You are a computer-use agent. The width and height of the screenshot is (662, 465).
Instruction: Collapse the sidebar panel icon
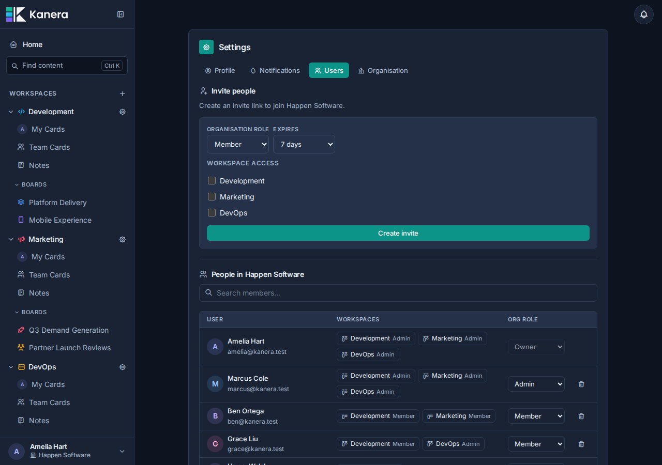point(121,14)
